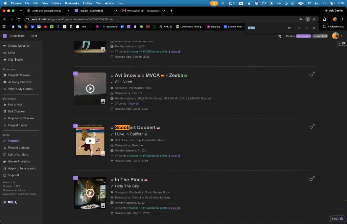Open In The Pines artist name
Screen dimensions: 347x224
(x=129, y=180)
